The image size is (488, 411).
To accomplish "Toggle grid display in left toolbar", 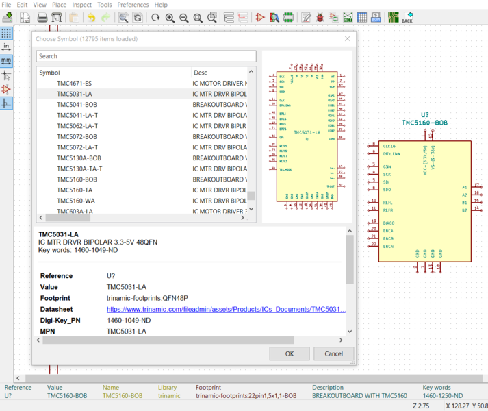I will tap(6, 33).
